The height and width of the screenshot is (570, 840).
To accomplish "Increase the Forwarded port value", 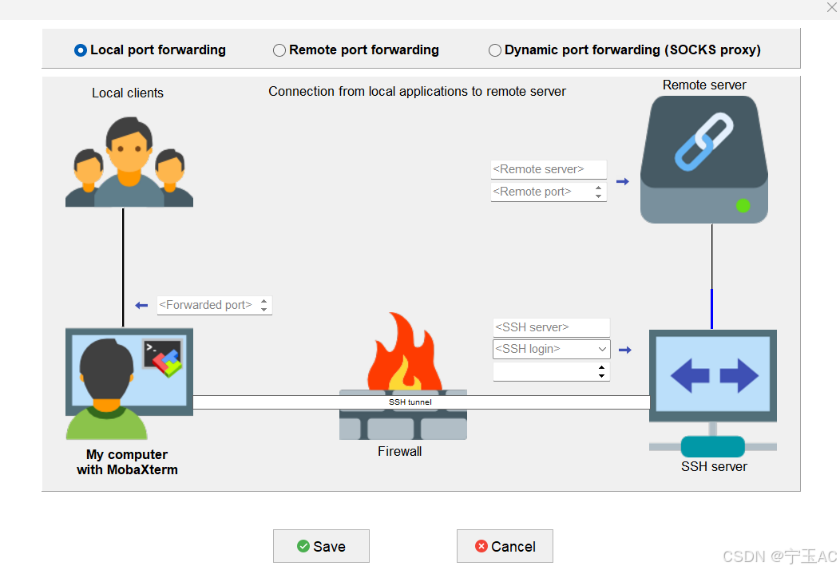I will [263, 301].
